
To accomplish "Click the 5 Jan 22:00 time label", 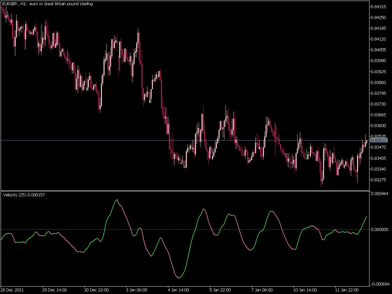I will [220, 290].
